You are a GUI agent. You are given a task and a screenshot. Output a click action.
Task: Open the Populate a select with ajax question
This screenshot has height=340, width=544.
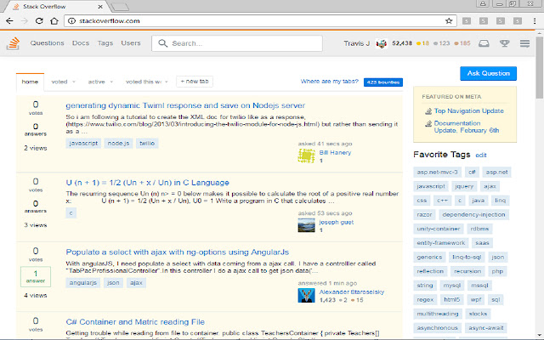coord(178,252)
